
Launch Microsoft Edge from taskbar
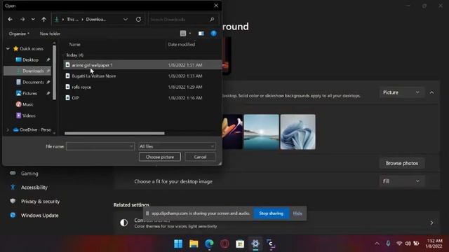click(209, 244)
